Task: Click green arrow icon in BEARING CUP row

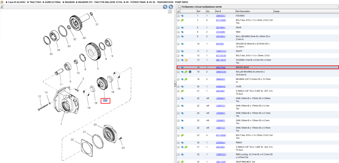Action: pos(186,79)
